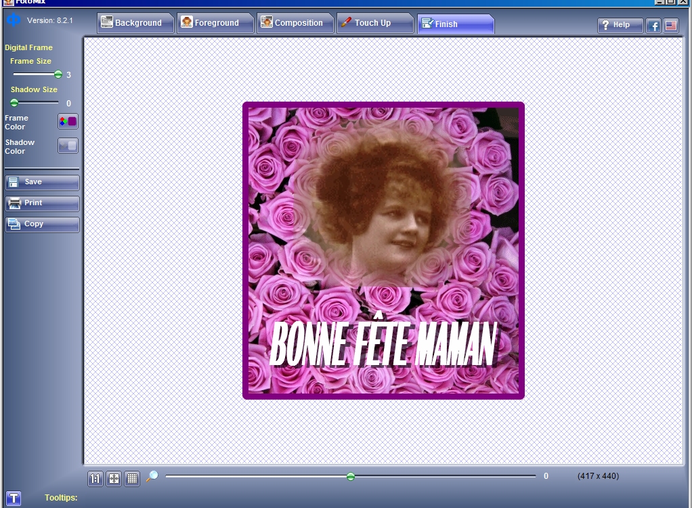The height and width of the screenshot is (508, 692).
Task: Toggle the Tooltips T button
Action: 14,499
